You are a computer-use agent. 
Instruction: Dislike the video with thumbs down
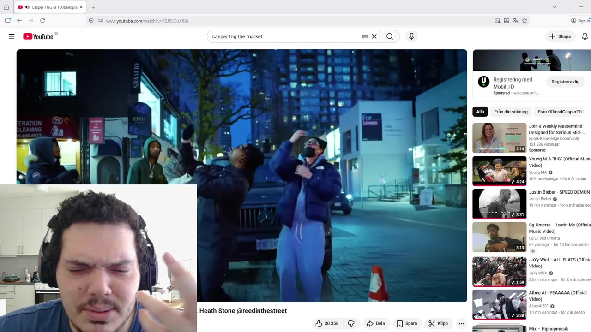351,323
